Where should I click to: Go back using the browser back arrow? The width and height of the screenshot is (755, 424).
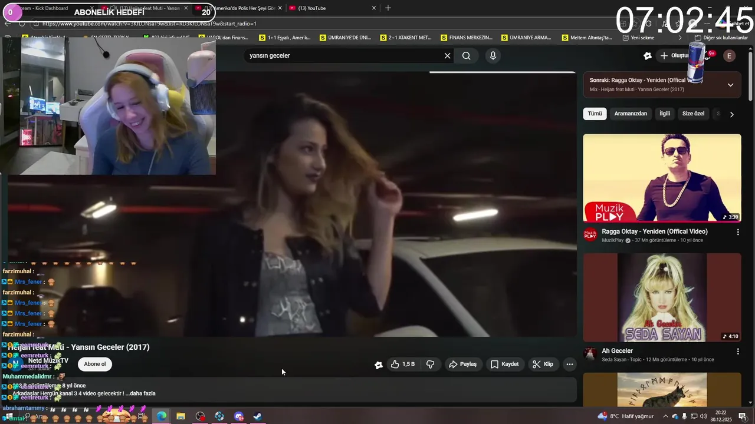8,24
